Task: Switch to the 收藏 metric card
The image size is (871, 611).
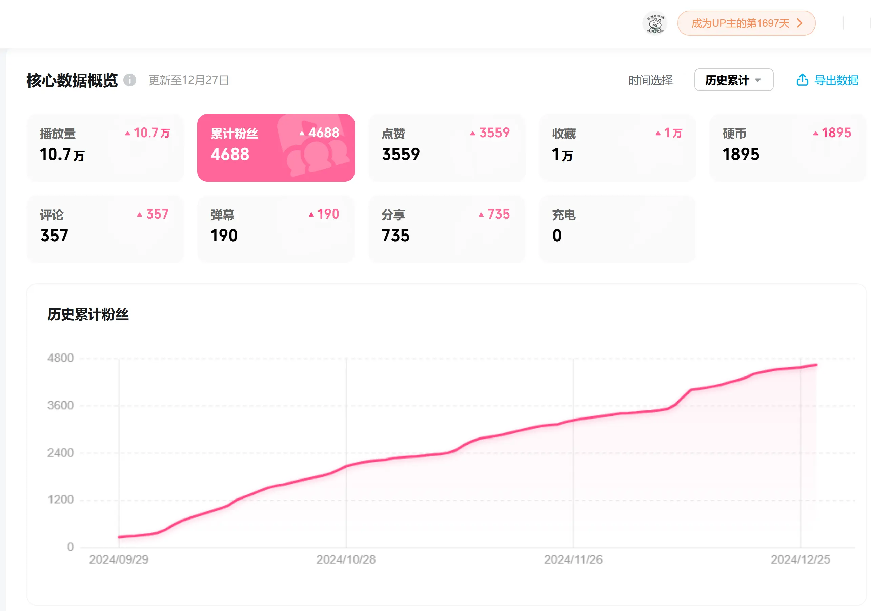Action: click(x=617, y=147)
